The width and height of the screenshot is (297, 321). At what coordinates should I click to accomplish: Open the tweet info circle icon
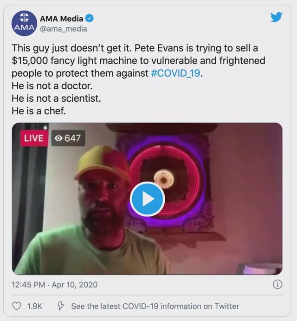tap(277, 284)
